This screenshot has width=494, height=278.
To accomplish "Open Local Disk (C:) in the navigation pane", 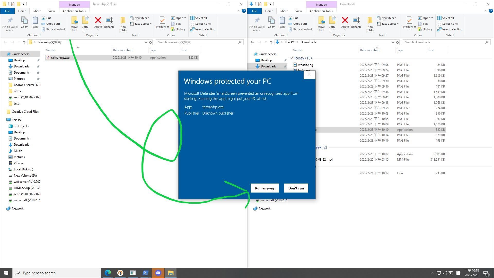I will tap(23, 169).
